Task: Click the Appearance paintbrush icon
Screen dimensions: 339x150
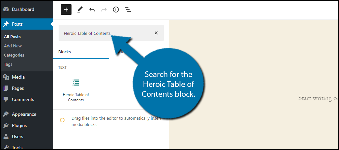Action: 6,114
